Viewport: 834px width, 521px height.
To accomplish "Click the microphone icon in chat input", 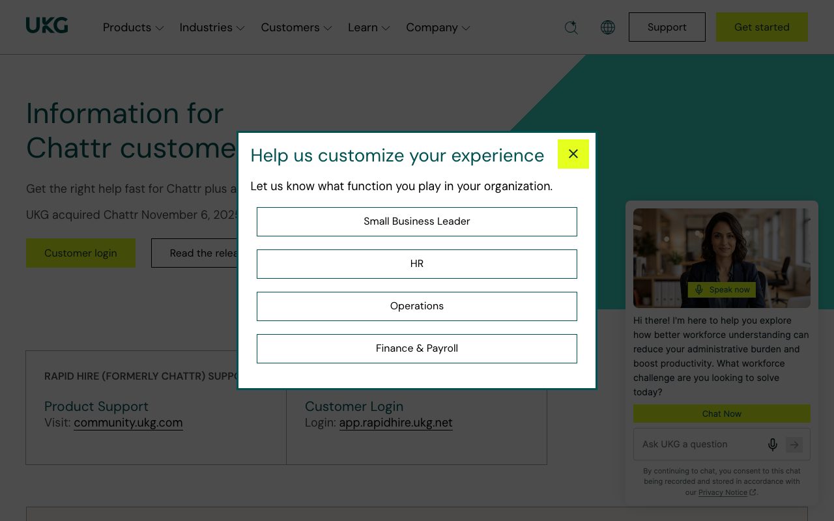I will point(772,444).
